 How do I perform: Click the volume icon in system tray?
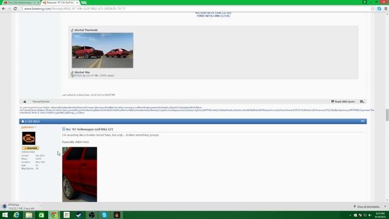coord(370,215)
